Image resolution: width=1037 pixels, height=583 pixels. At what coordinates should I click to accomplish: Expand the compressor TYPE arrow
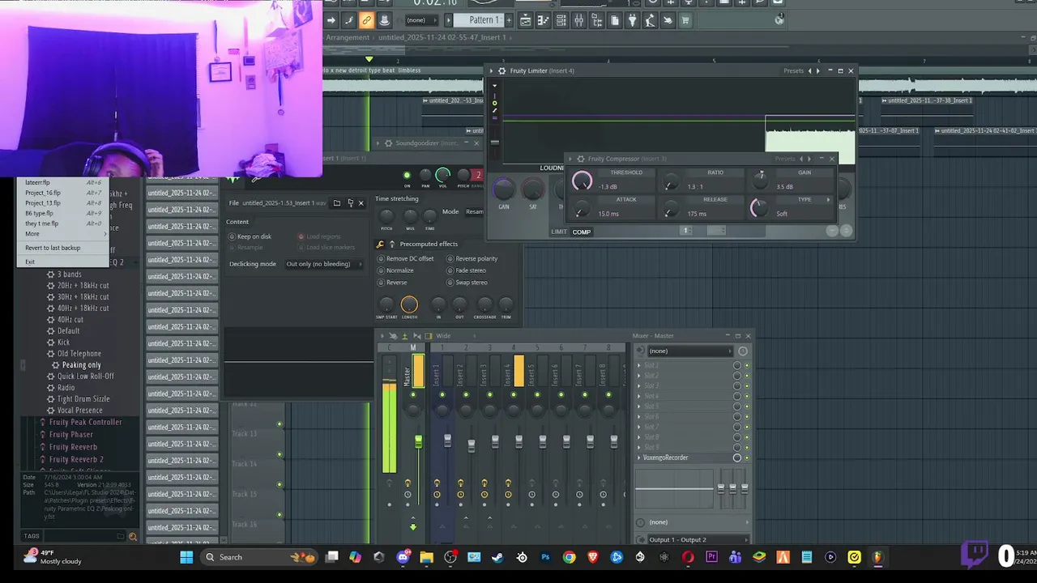[828, 200]
